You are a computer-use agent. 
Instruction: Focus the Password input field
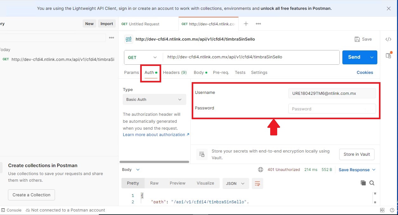332,109
